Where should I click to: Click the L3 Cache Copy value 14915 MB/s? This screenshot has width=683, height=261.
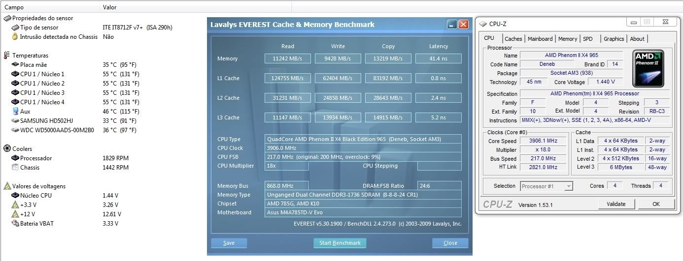pos(388,117)
